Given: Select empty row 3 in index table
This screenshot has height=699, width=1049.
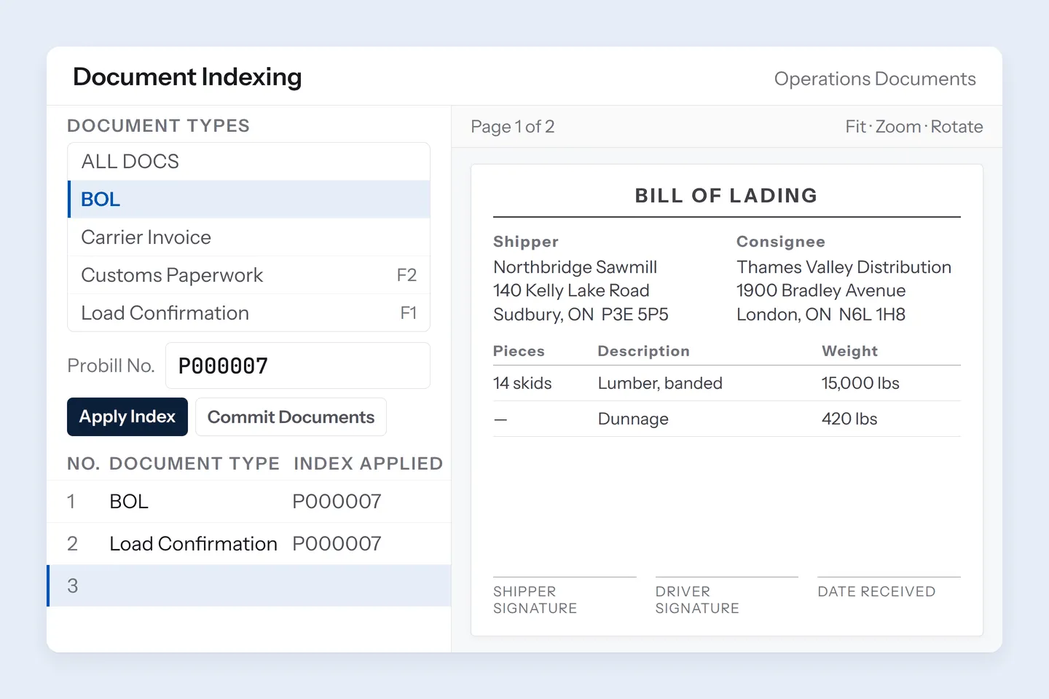Looking at the screenshot, I should 248,586.
